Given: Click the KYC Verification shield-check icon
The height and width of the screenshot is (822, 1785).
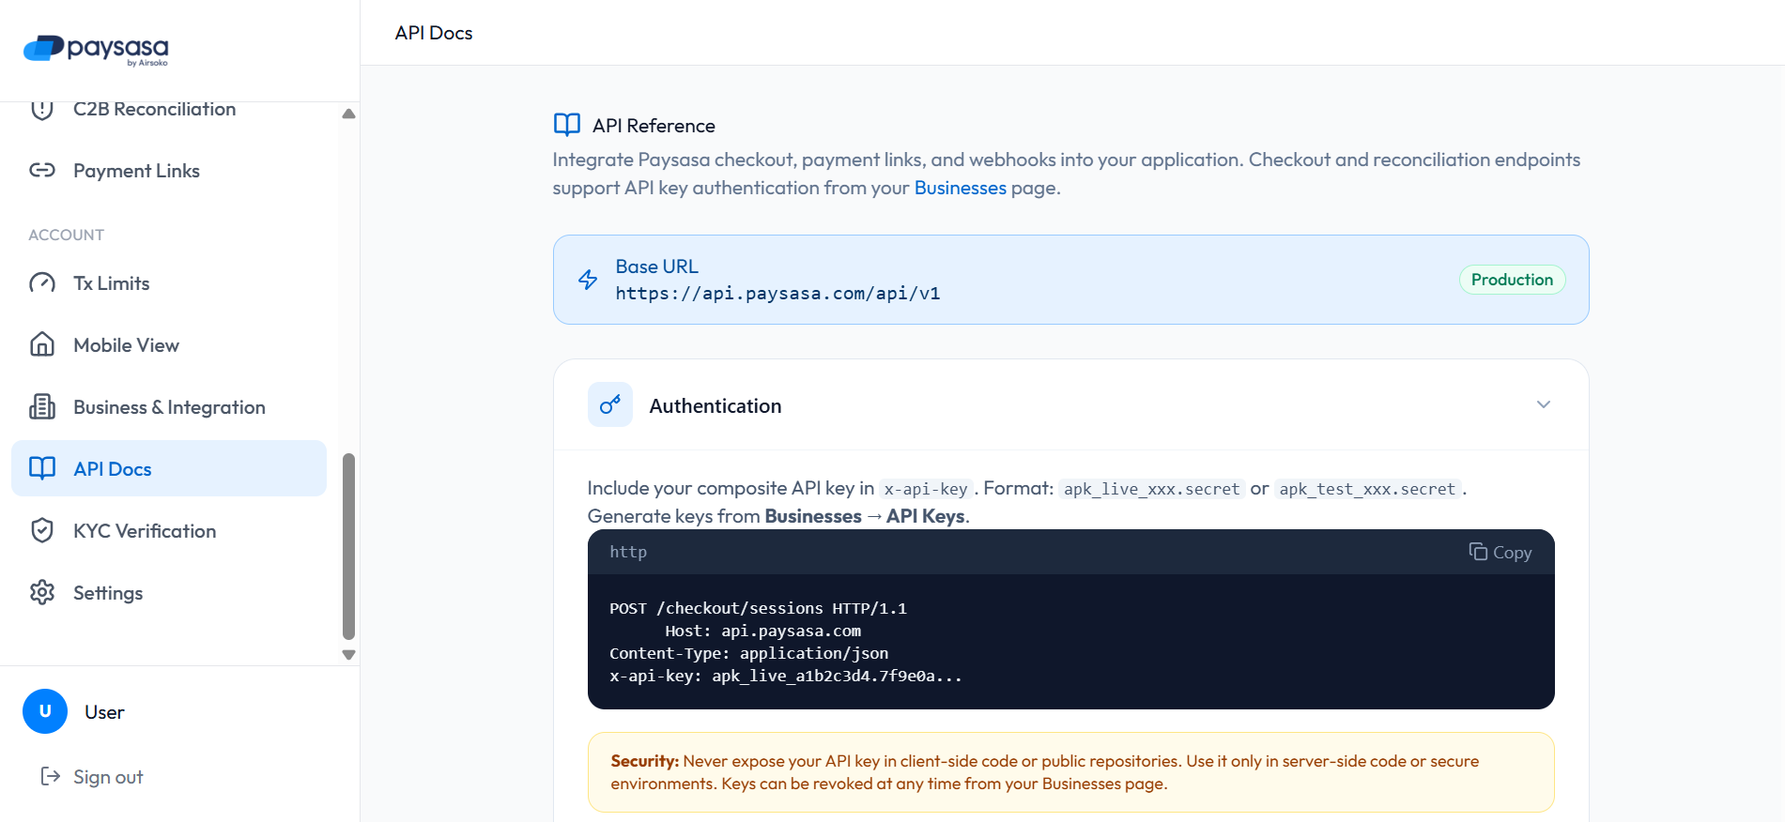Looking at the screenshot, I should [x=42, y=531].
